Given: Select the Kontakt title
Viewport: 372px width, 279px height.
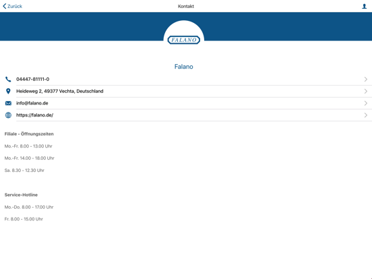Looking at the screenshot, I should pyautogui.click(x=186, y=7).
